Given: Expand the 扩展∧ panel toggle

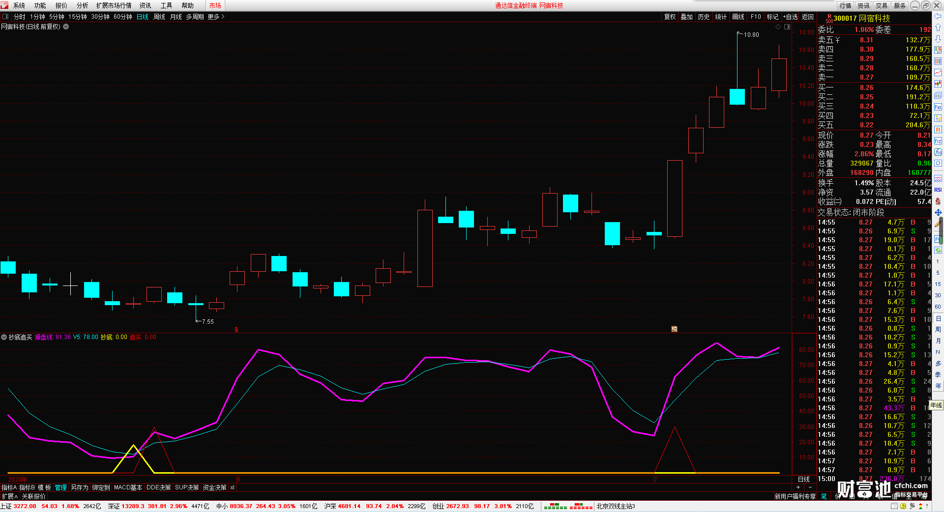Looking at the screenshot, I should (9, 496).
